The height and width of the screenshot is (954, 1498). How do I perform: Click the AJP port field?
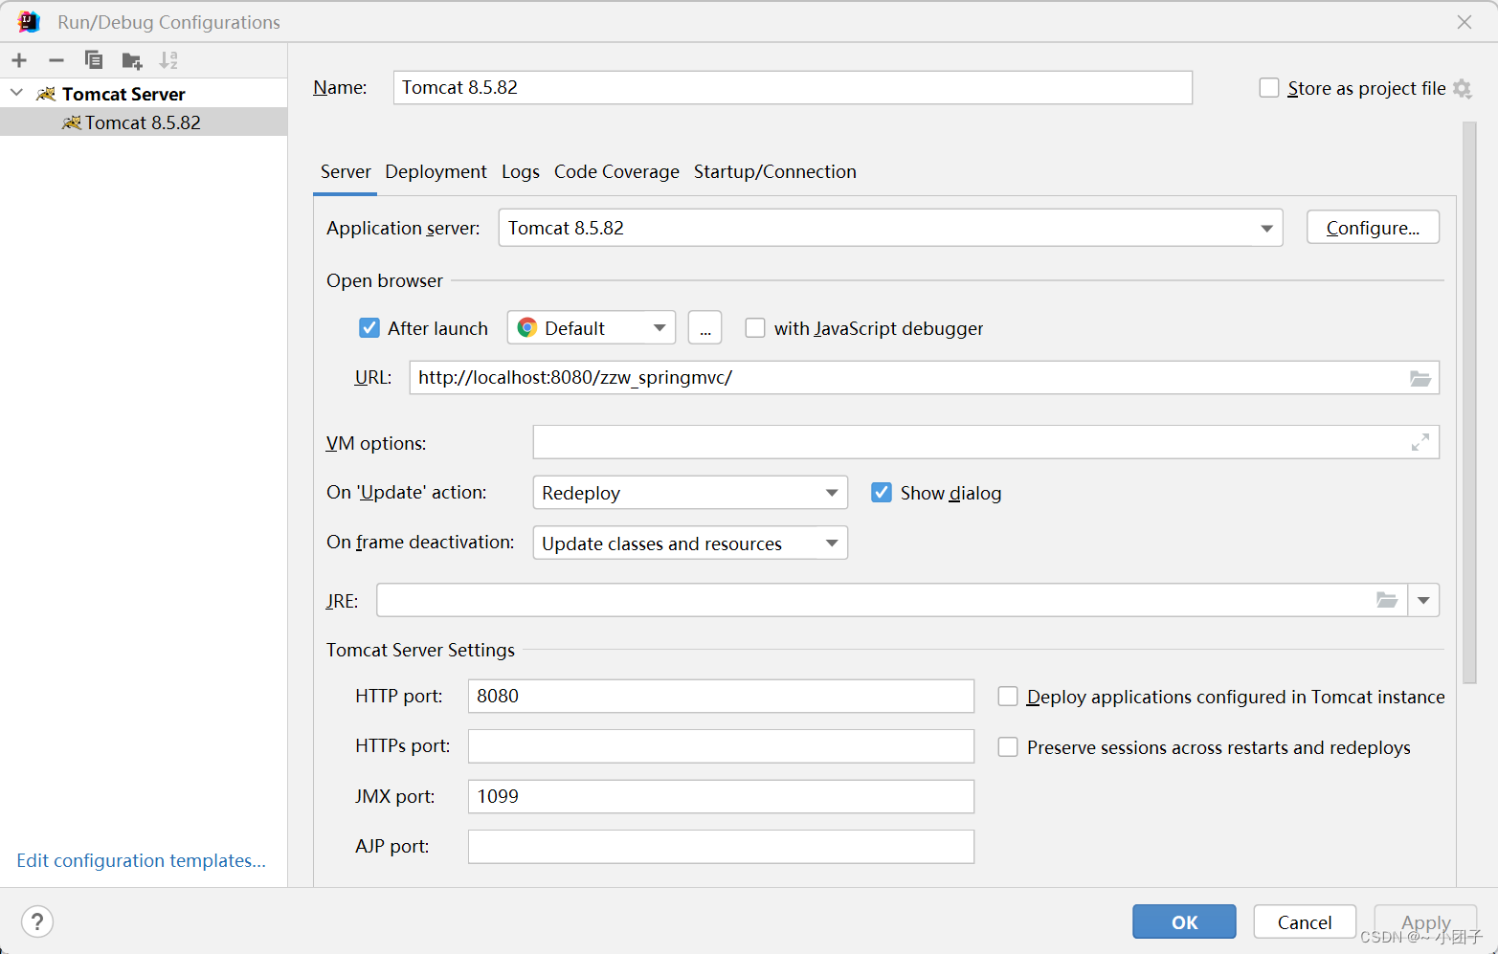click(721, 847)
